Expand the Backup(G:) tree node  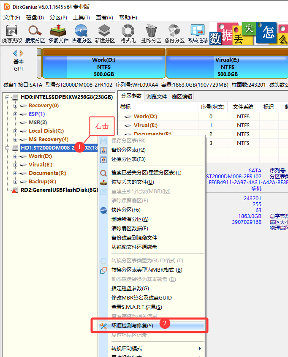15,182
